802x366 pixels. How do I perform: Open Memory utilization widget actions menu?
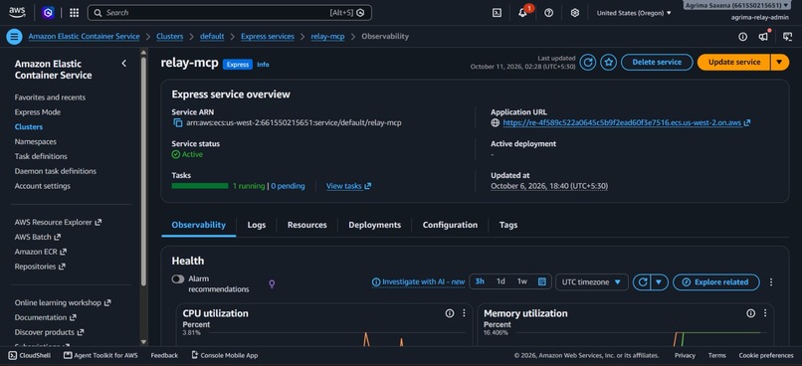click(x=765, y=313)
